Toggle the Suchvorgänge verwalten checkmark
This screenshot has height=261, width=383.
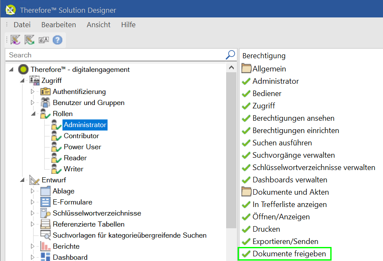coord(246,155)
